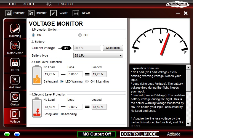
Task: Click the Calibration button
Action: (113, 48)
